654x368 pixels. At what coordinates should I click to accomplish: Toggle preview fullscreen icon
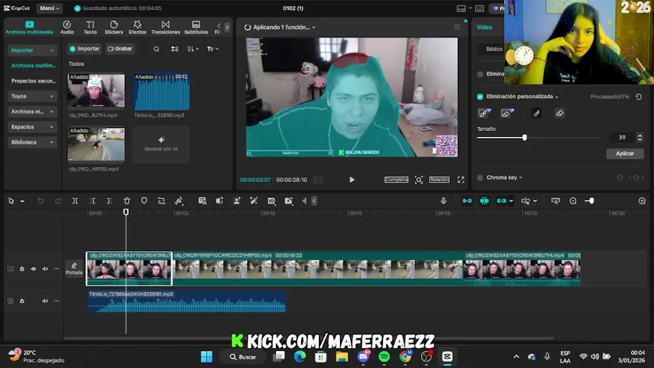pyautogui.click(x=461, y=179)
